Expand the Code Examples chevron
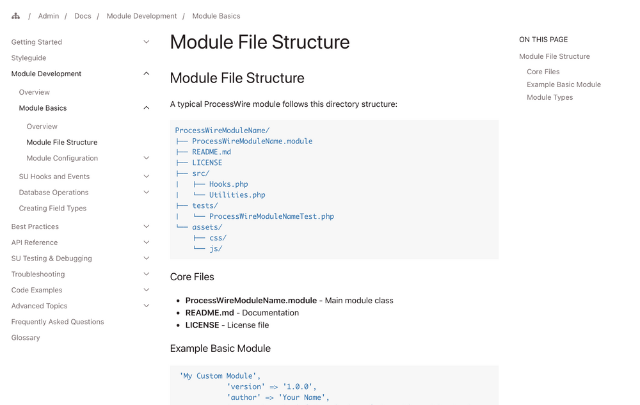The image size is (640, 405). (147, 290)
